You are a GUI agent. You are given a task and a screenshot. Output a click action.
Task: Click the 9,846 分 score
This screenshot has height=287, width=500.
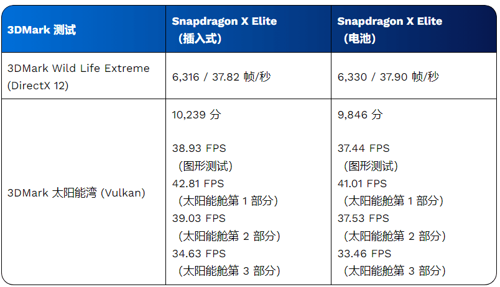pos(360,114)
